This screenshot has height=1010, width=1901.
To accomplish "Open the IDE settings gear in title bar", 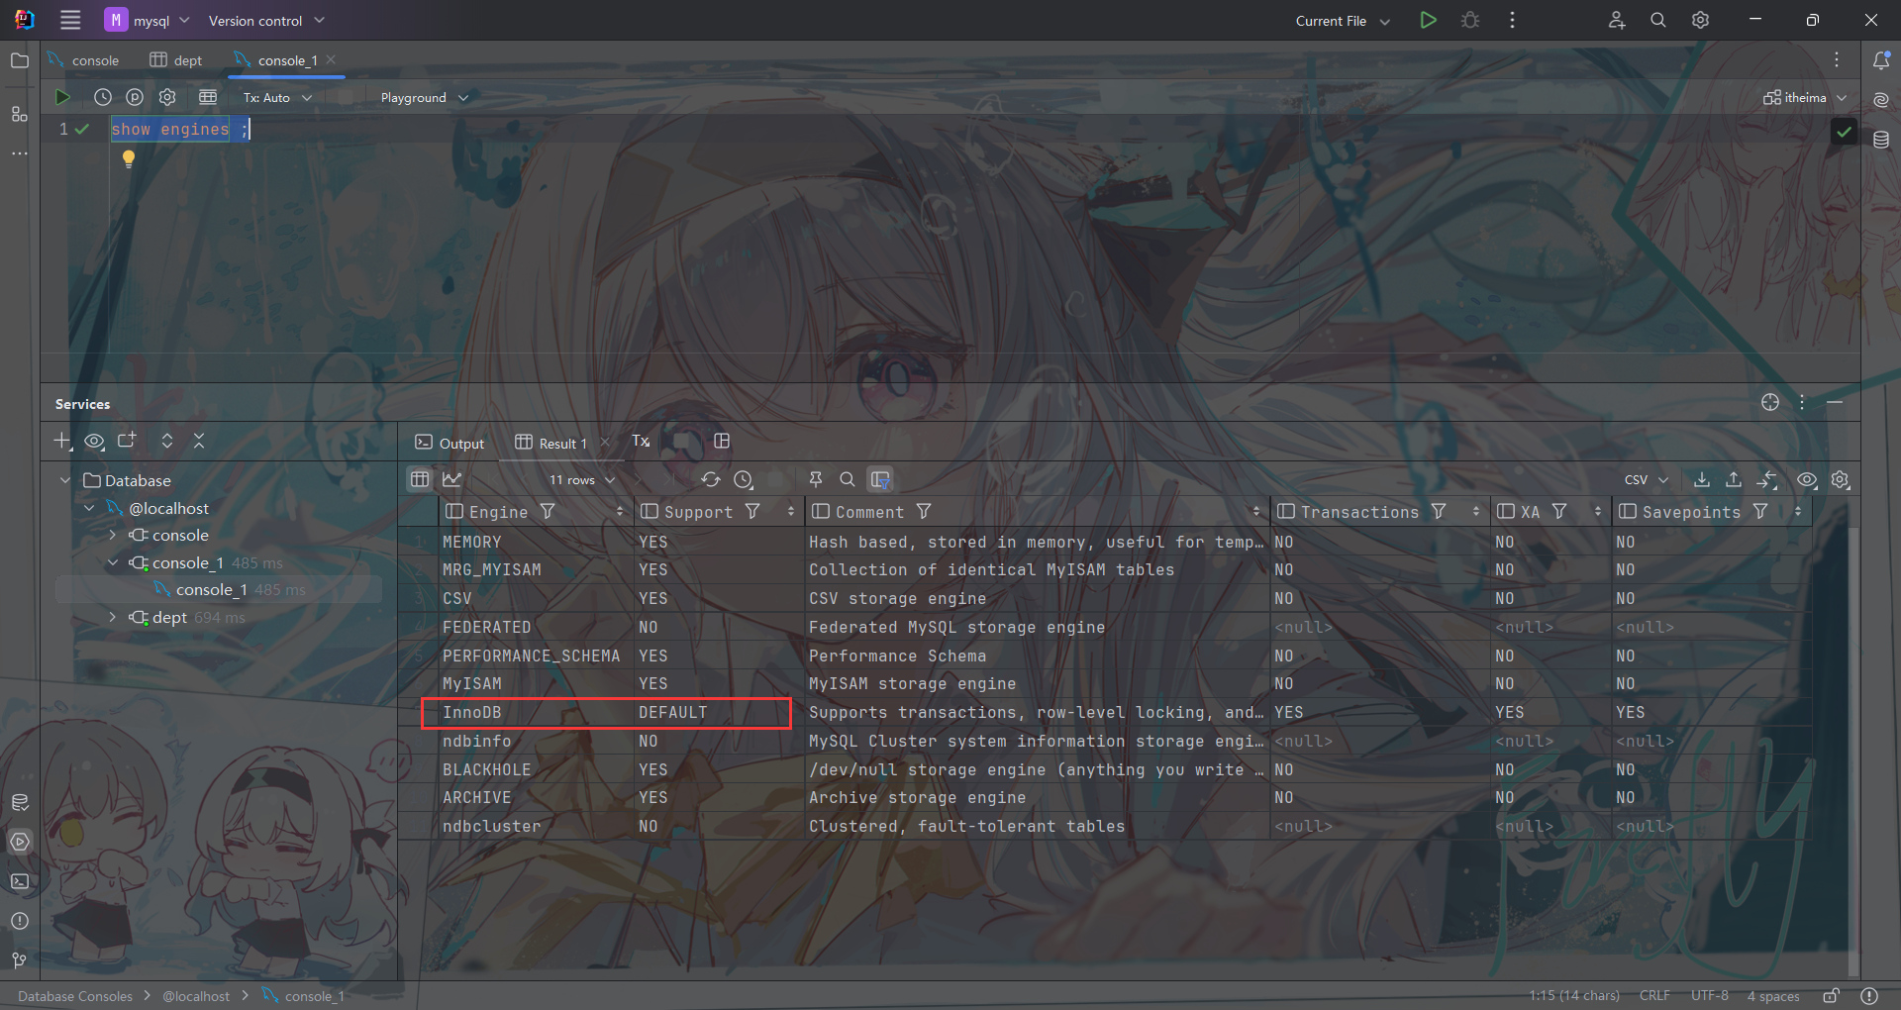I will [1700, 20].
